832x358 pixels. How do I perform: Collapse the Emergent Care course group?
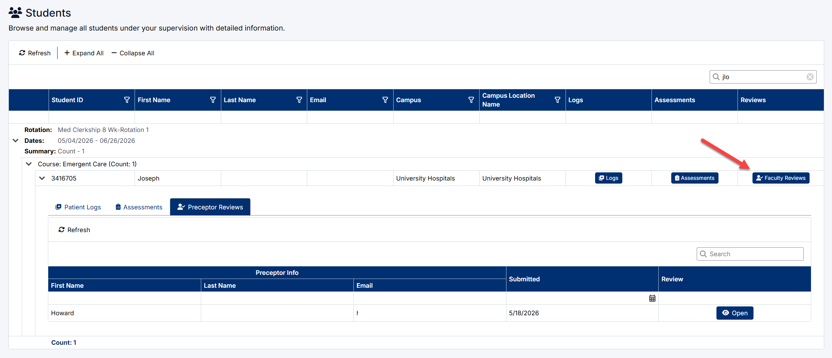tap(29, 164)
